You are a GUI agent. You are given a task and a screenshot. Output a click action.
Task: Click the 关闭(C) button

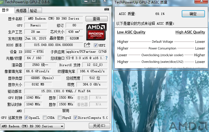99,126
